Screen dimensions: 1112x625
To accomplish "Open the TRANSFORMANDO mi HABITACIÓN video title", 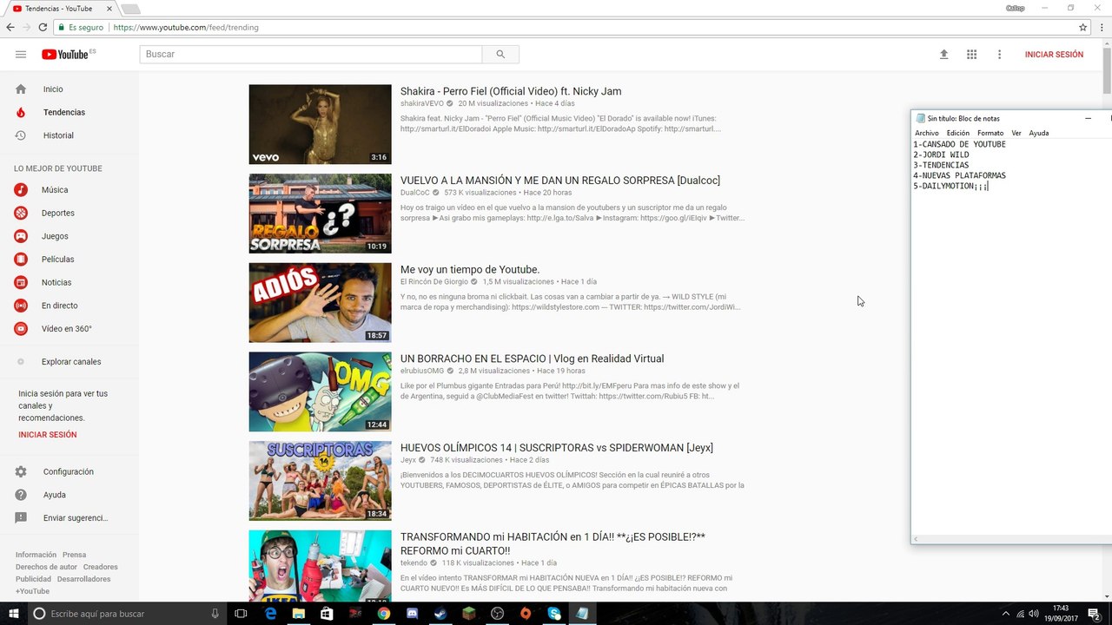I will [x=553, y=543].
